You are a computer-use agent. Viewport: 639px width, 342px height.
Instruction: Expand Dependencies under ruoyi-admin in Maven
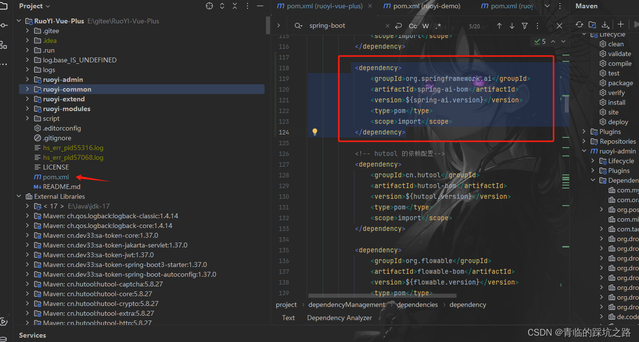click(593, 180)
